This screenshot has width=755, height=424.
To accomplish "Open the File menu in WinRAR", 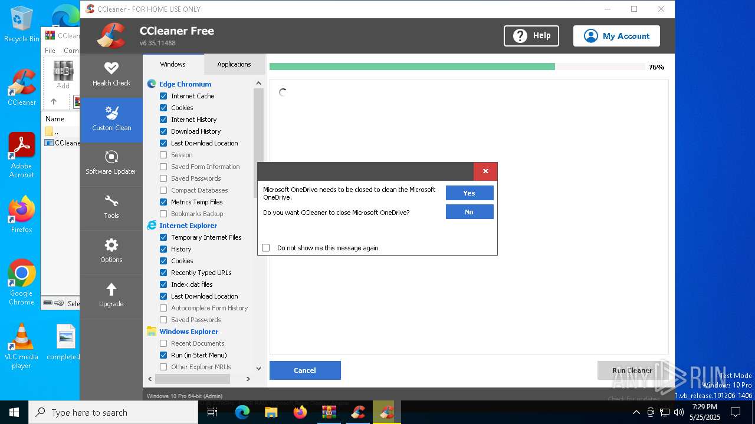I will pyautogui.click(x=50, y=51).
